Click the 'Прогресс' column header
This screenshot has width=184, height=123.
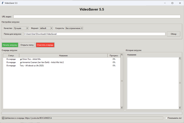click(114, 56)
